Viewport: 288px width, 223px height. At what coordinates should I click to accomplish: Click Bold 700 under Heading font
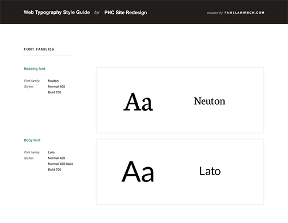(54, 92)
